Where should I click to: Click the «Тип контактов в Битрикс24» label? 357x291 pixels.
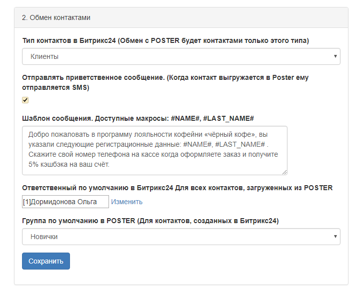pyautogui.click(x=165, y=41)
